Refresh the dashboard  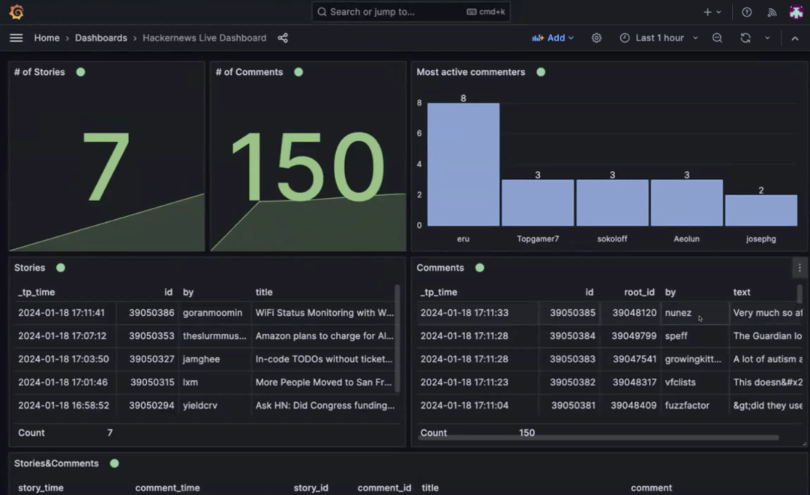(x=745, y=37)
